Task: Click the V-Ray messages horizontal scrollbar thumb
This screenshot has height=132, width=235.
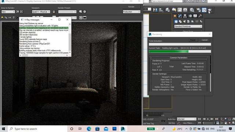Action: pyautogui.click(x=25, y=55)
